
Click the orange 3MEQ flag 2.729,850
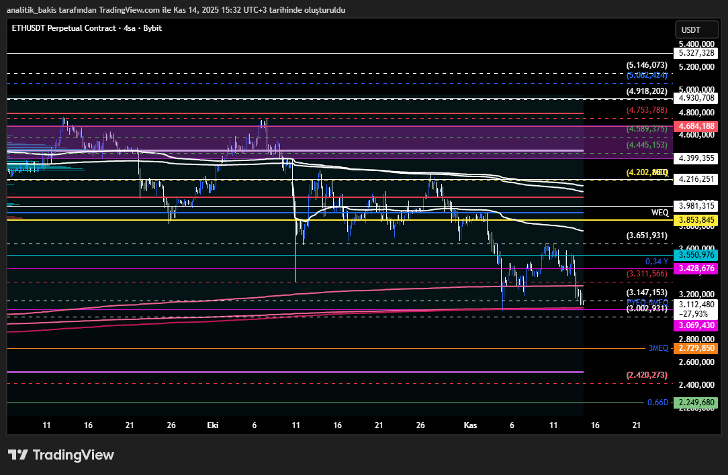(696, 348)
